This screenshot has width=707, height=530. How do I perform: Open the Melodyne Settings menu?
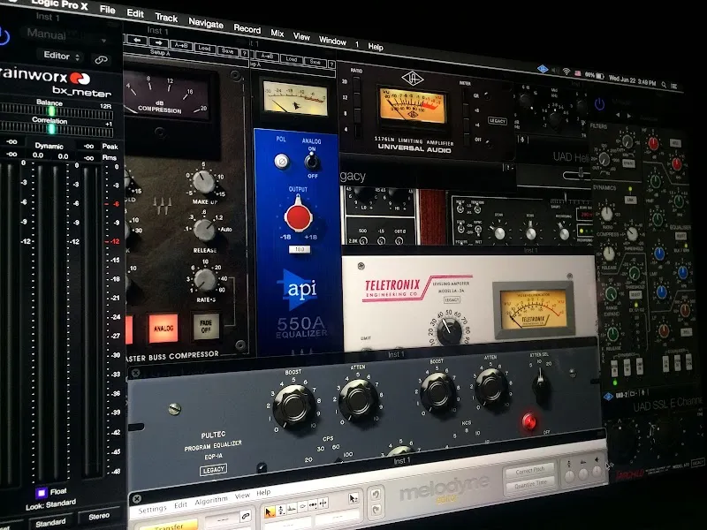[152, 510]
